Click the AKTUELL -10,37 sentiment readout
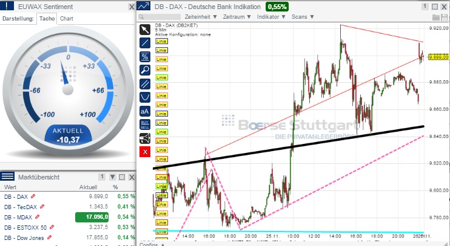This screenshot has width=450, height=246. pos(68,135)
